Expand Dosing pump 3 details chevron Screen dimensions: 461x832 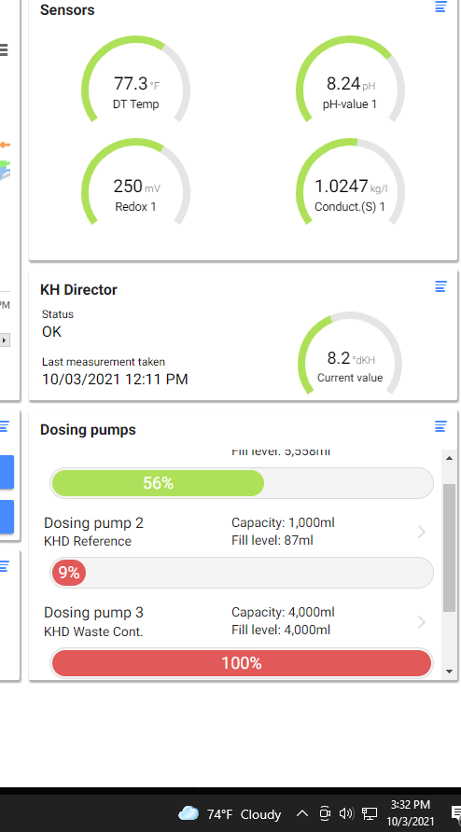(422, 621)
